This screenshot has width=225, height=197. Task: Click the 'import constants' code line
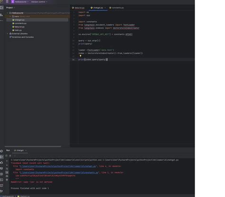click(x=88, y=22)
